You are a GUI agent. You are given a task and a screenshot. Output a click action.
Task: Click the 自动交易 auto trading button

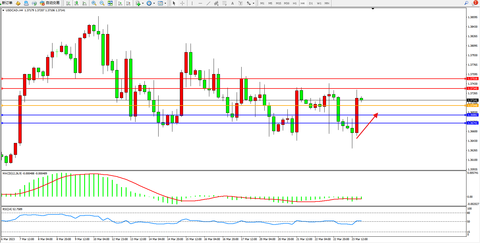click(50, 3)
